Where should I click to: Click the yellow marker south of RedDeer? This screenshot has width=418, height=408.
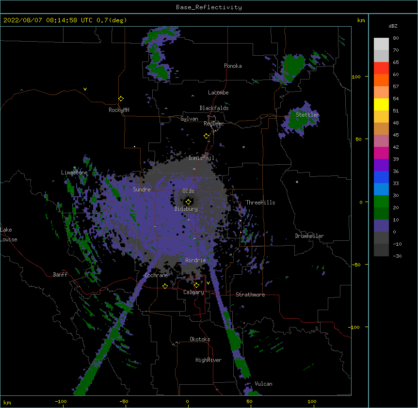[207, 136]
